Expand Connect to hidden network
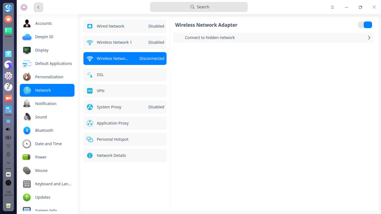The width and height of the screenshot is (381, 214). coord(273,38)
